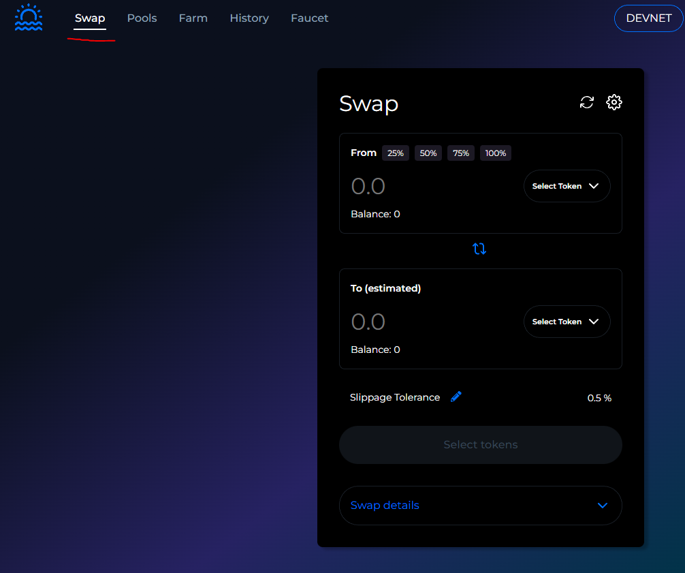Open the Farm page

point(193,18)
